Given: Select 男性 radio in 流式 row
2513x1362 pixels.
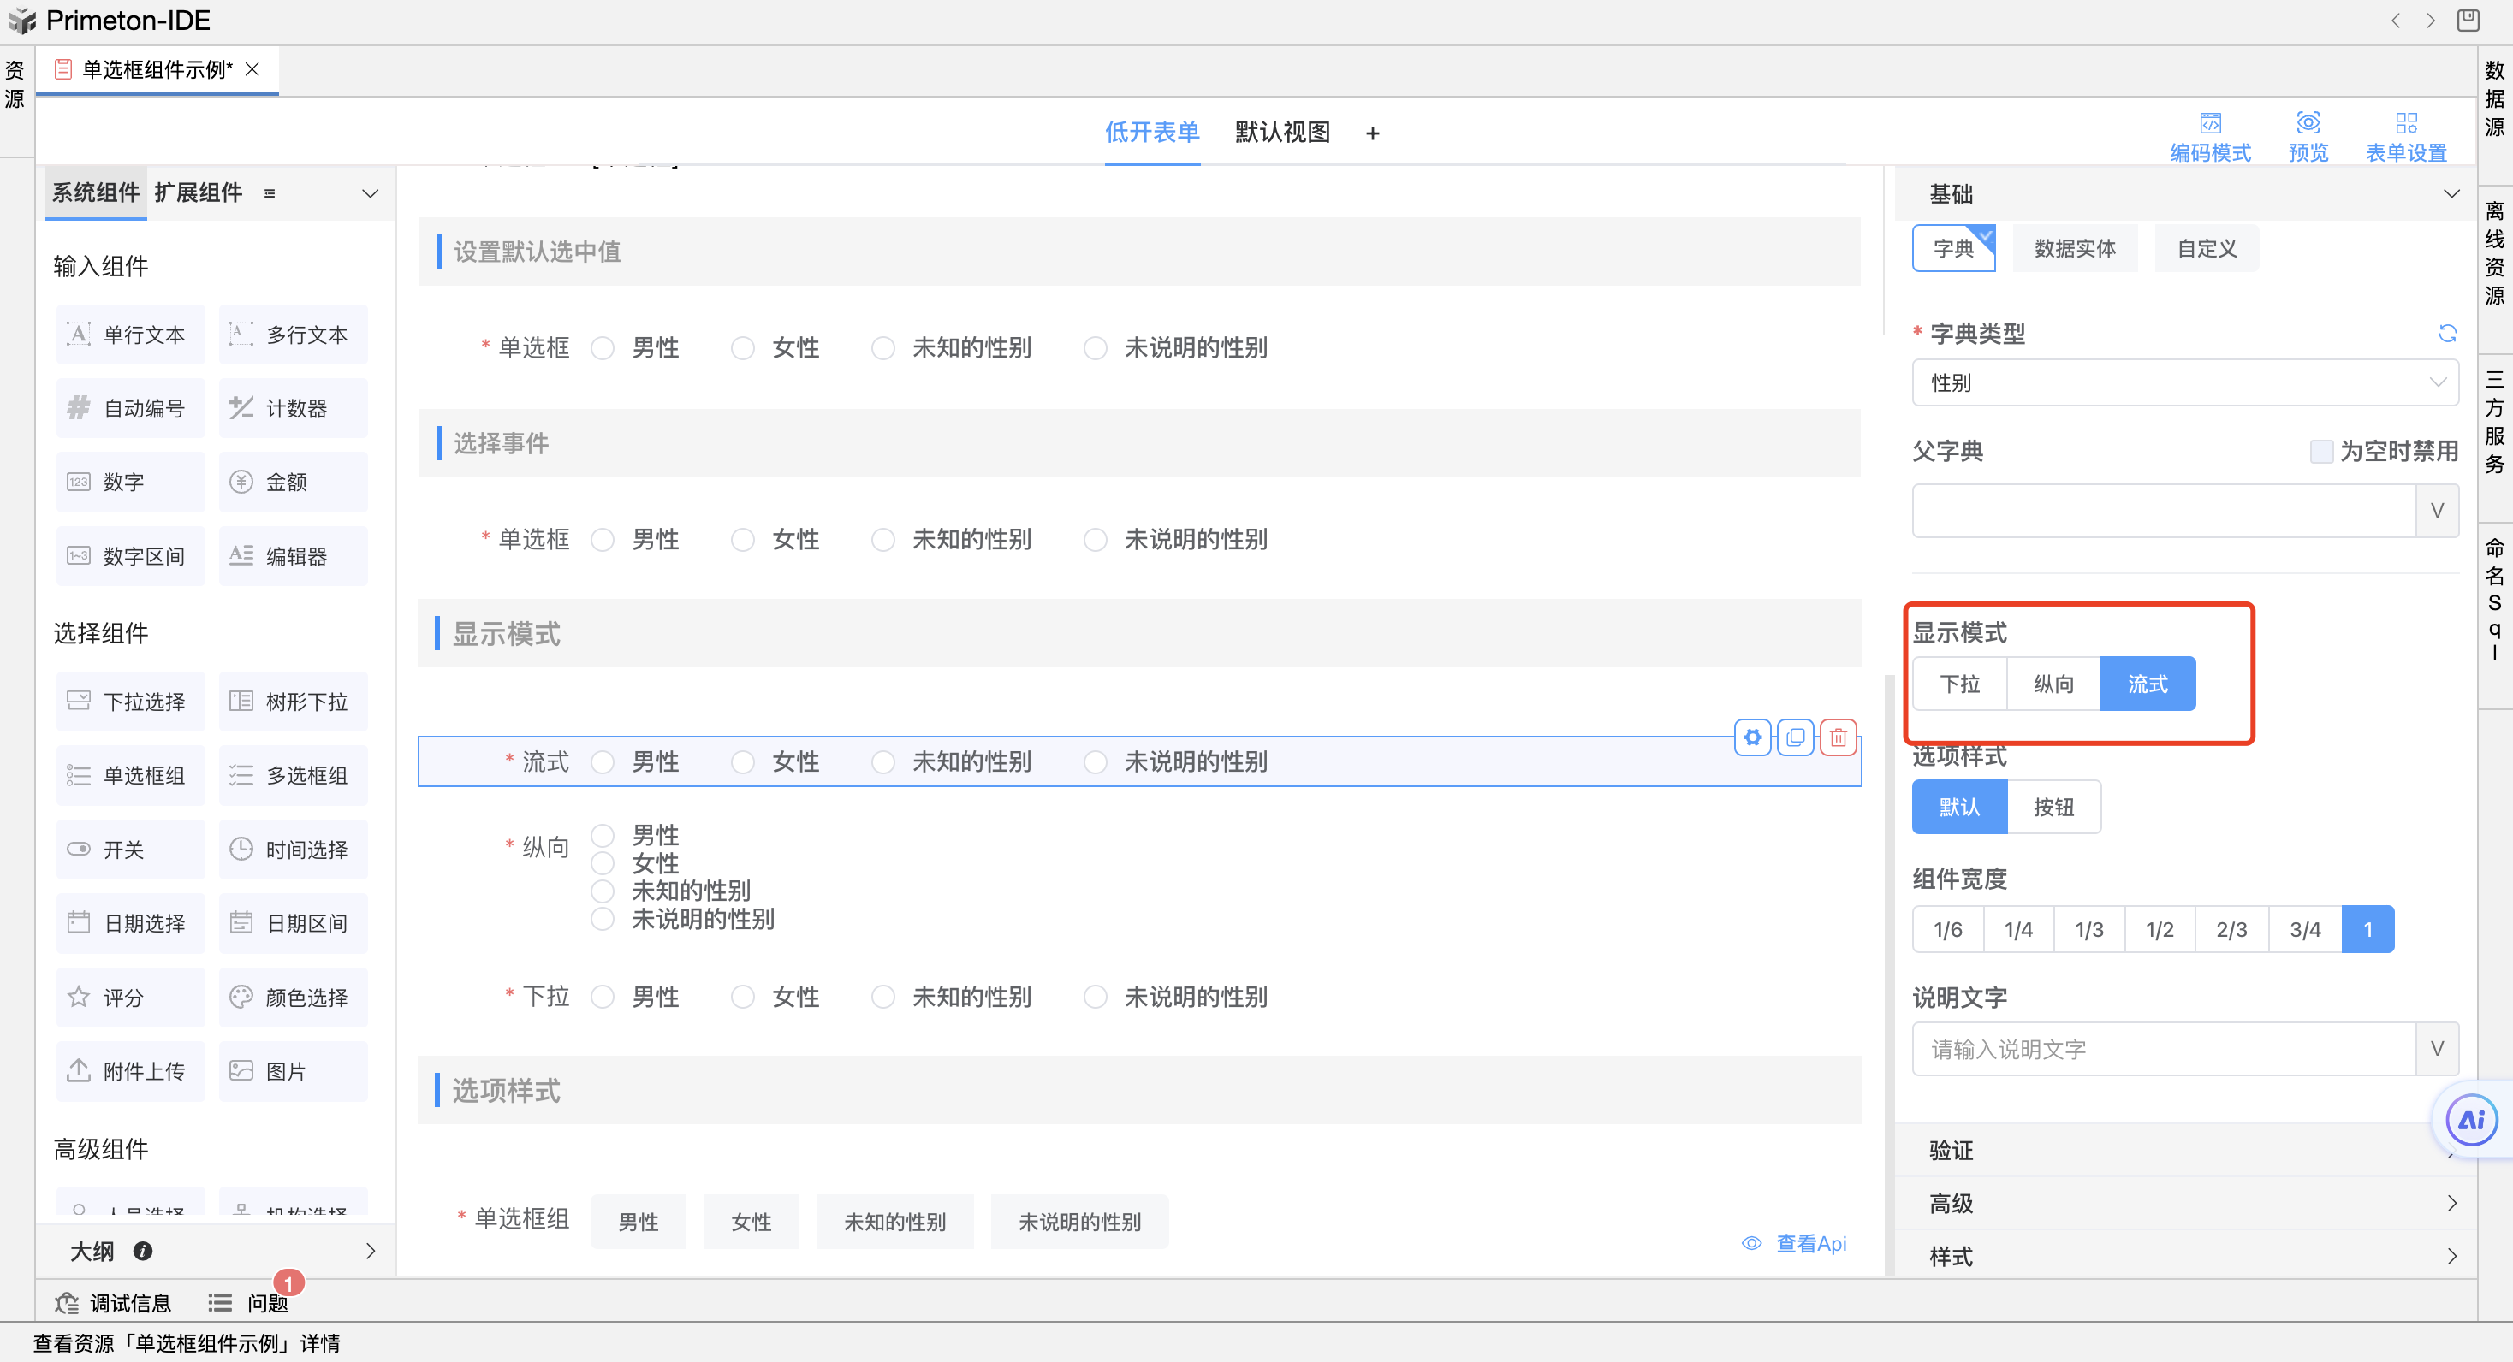Looking at the screenshot, I should 603,761.
